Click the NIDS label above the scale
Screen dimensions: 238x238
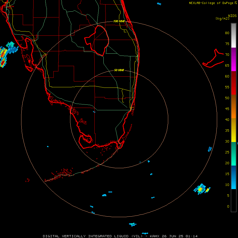[232, 16]
